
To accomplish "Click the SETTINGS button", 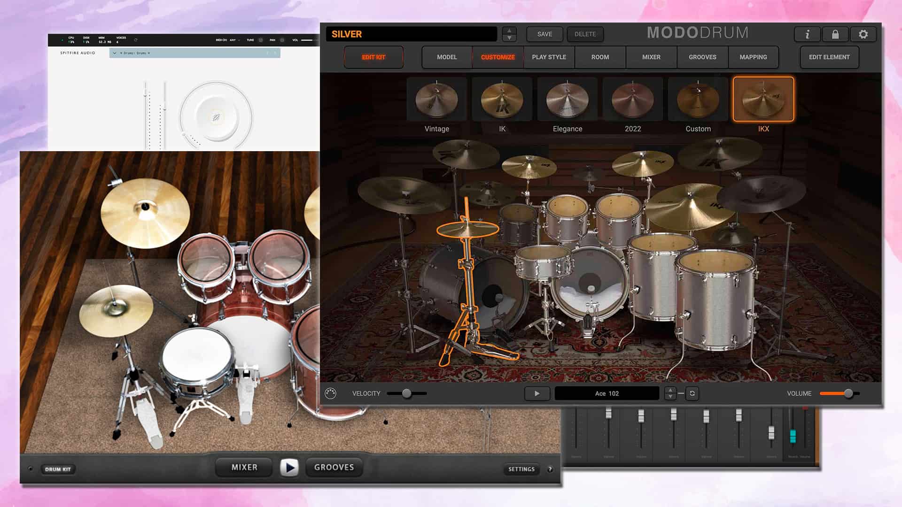I will click(x=521, y=469).
